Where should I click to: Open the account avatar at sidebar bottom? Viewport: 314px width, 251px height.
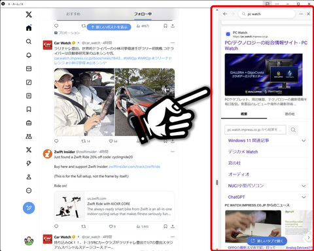tap(29, 241)
